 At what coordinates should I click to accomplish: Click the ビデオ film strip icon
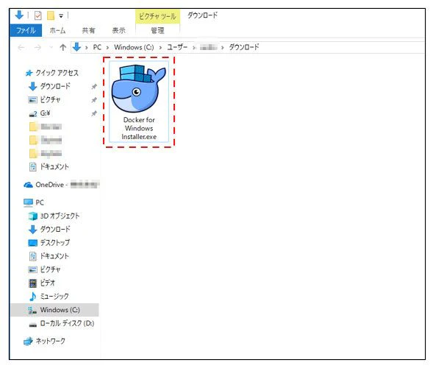33,283
